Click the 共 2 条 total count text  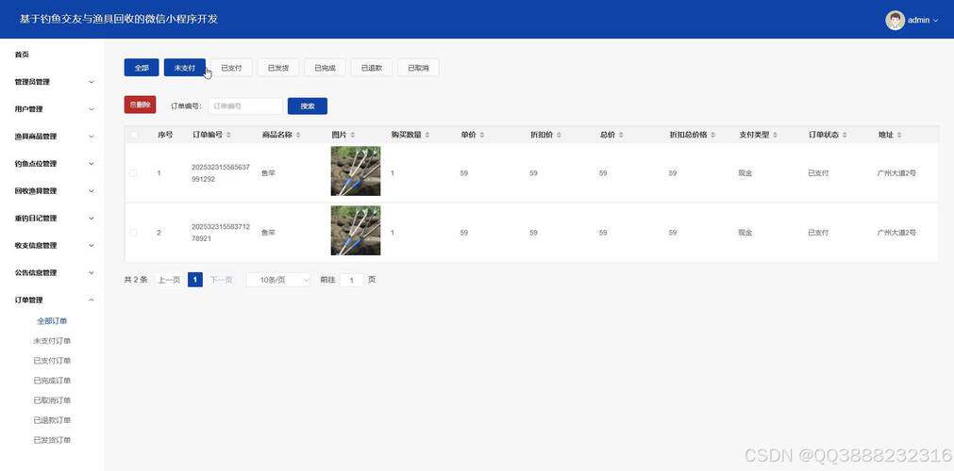click(136, 280)
